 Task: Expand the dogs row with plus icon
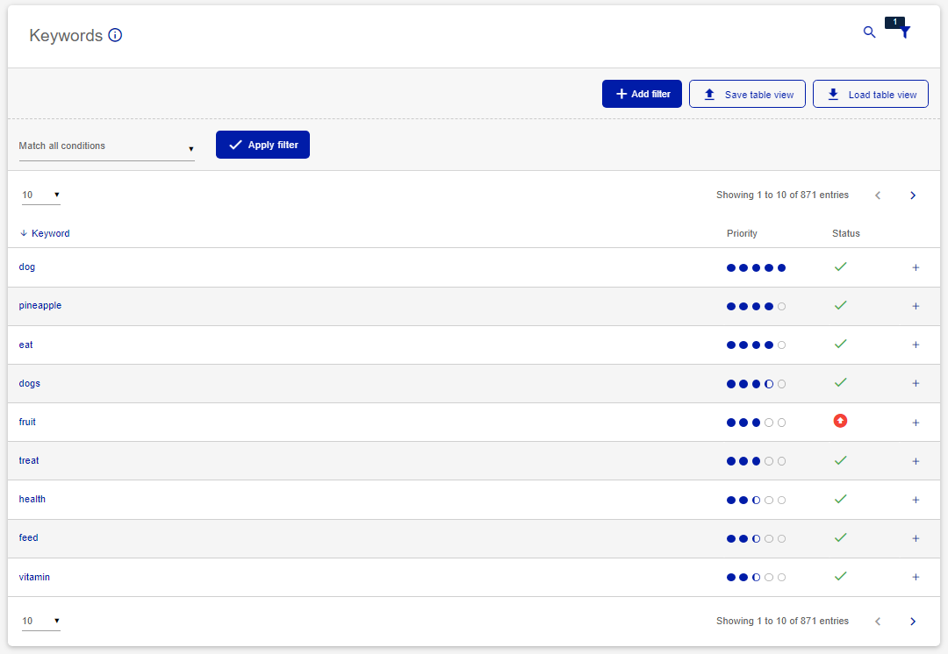click(x=916, y=383)
